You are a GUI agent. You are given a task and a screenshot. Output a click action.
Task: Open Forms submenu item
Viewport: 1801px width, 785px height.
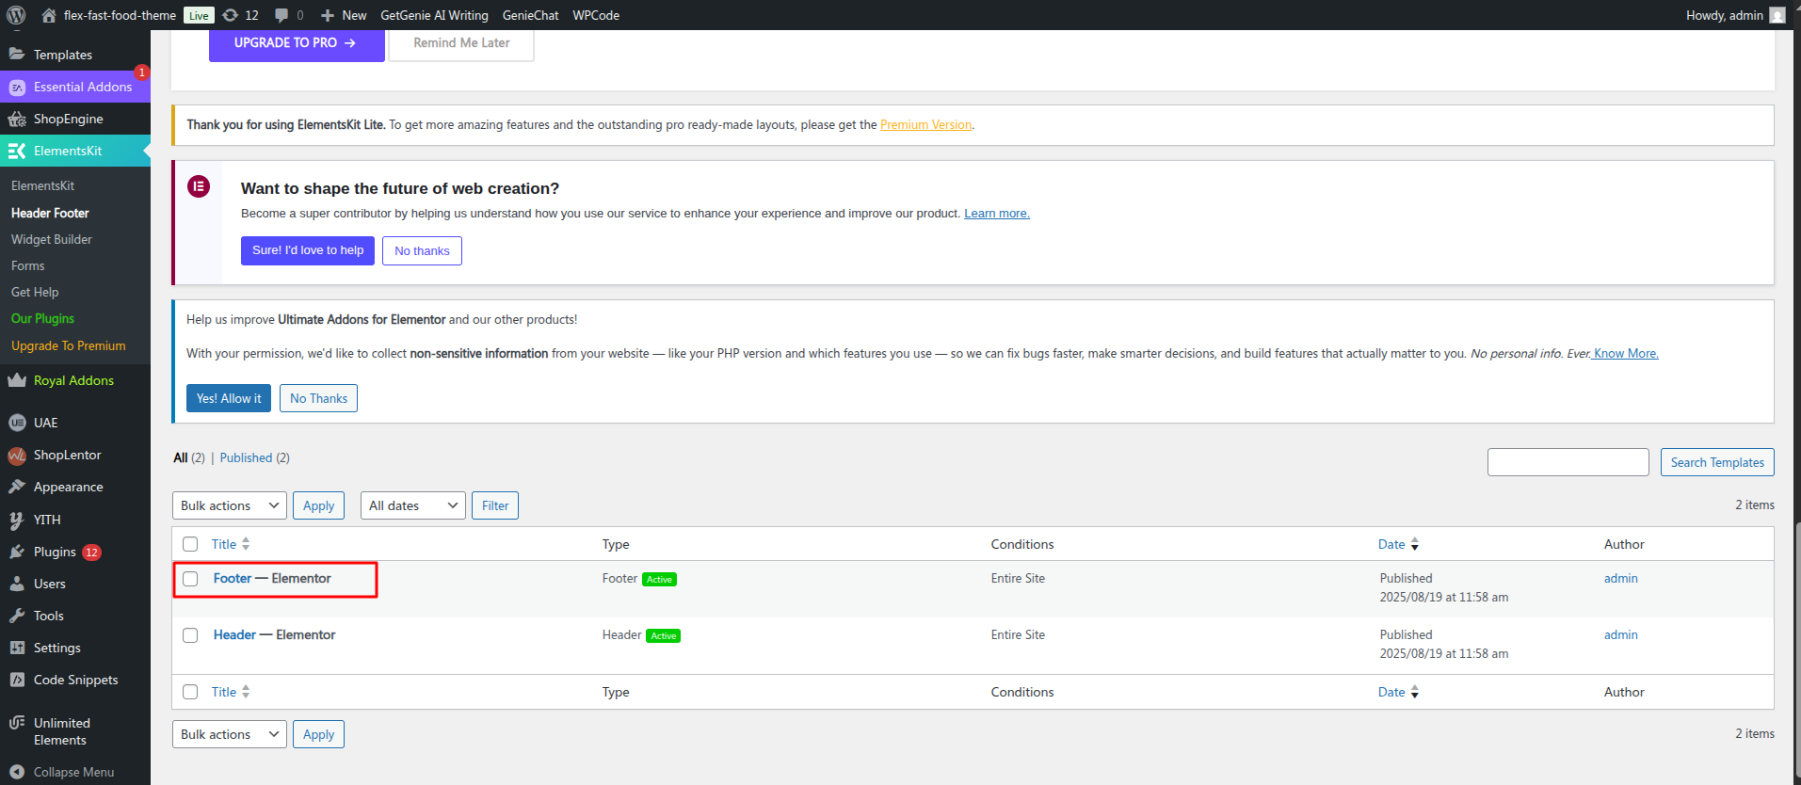[x=28, y=265]
